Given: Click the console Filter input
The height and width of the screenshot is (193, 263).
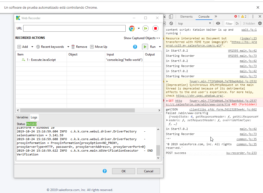Looking at the screenshot, I should click(x=229, y=24).
